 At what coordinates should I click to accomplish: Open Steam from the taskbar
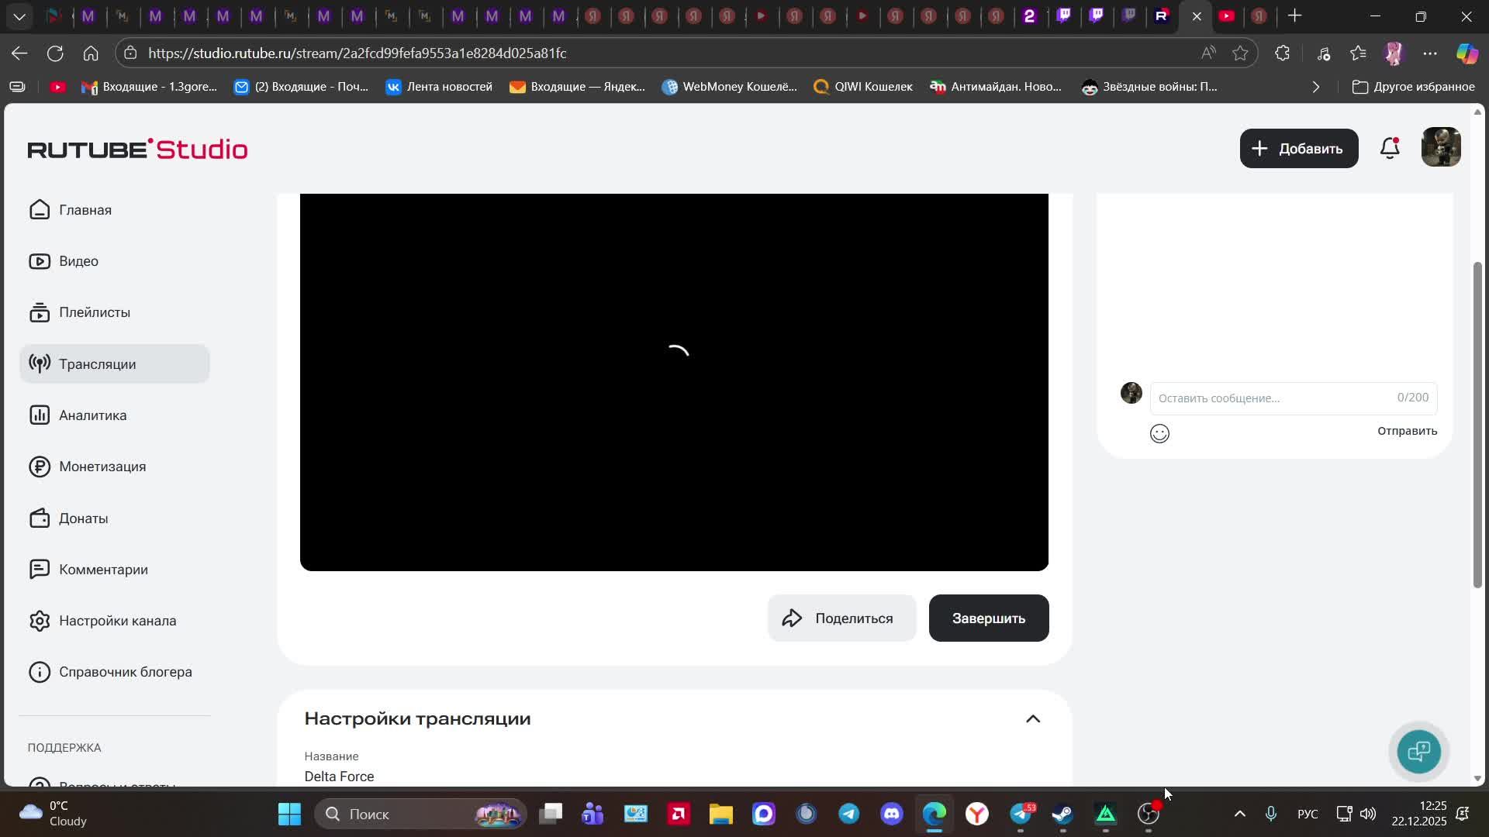point(1062,814)
